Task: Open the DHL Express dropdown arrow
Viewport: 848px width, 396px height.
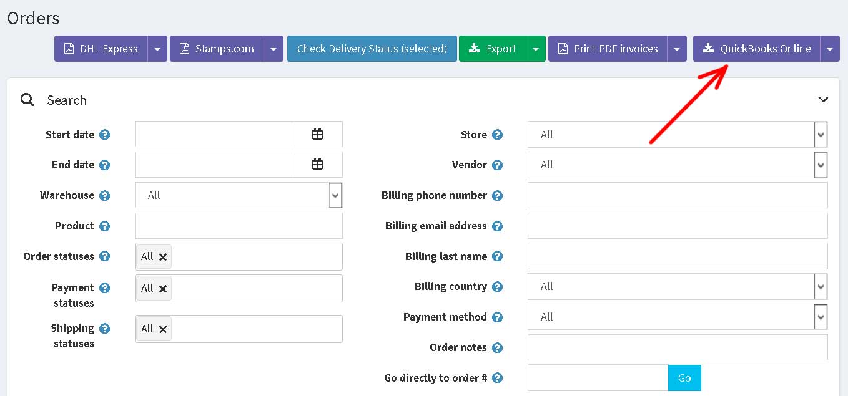Action: [x=157, y=49]
